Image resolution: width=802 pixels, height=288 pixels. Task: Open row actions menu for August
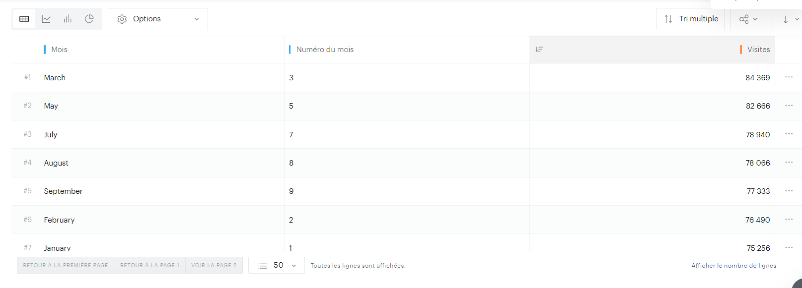click(x=789, y=163)
